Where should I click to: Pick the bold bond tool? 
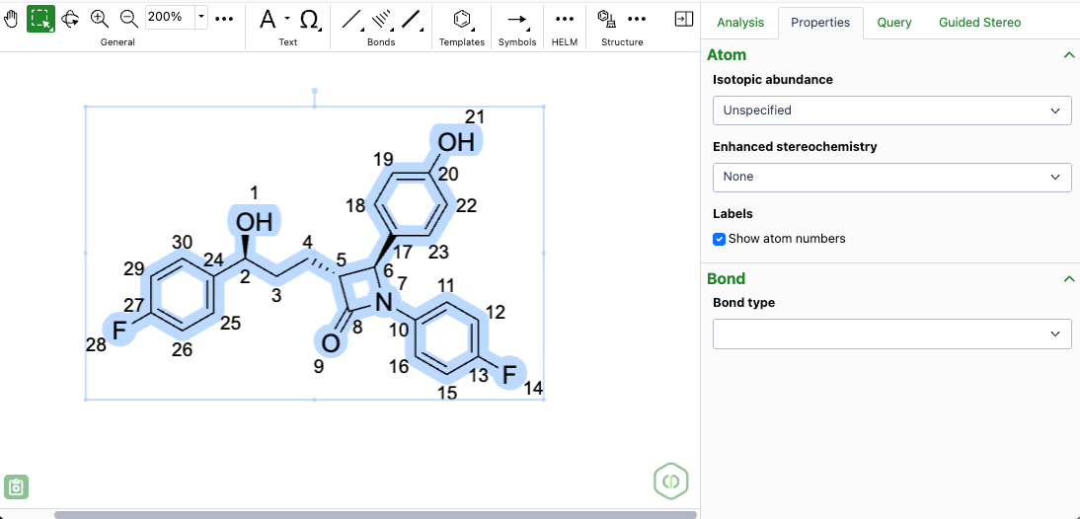[412, 19]
